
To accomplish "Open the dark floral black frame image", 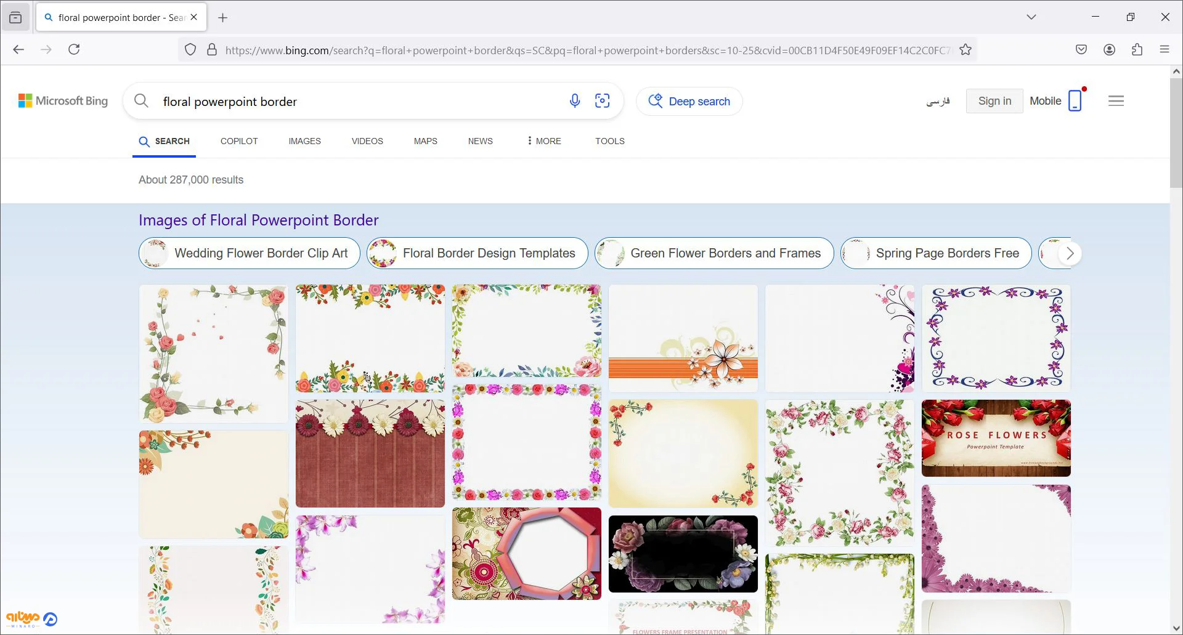I will point(683,554).
